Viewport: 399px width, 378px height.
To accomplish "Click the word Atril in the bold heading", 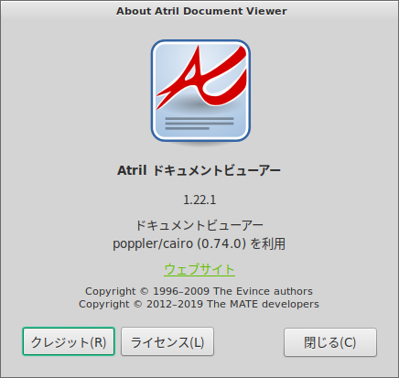I will [x=132, y=170].
